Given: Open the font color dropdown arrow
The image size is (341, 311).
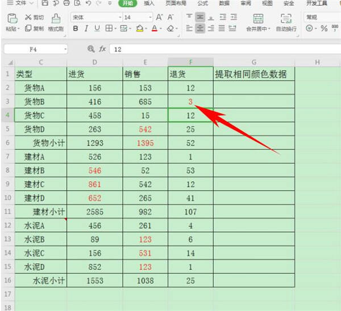Looking at the screenshot, I should (161, 28).
